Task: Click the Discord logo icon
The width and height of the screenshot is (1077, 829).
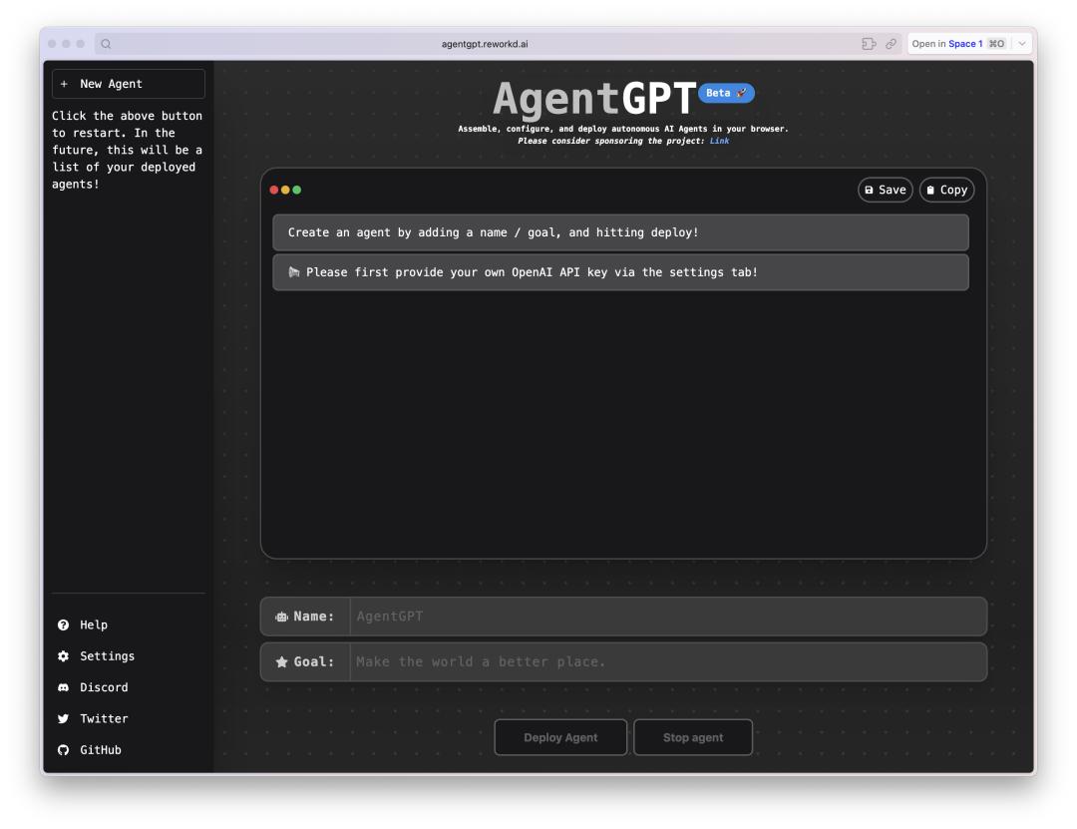Action: 63,687
